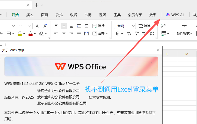Apply the currency number format icon
197x124 pixels.
click(x=118, y=33)
